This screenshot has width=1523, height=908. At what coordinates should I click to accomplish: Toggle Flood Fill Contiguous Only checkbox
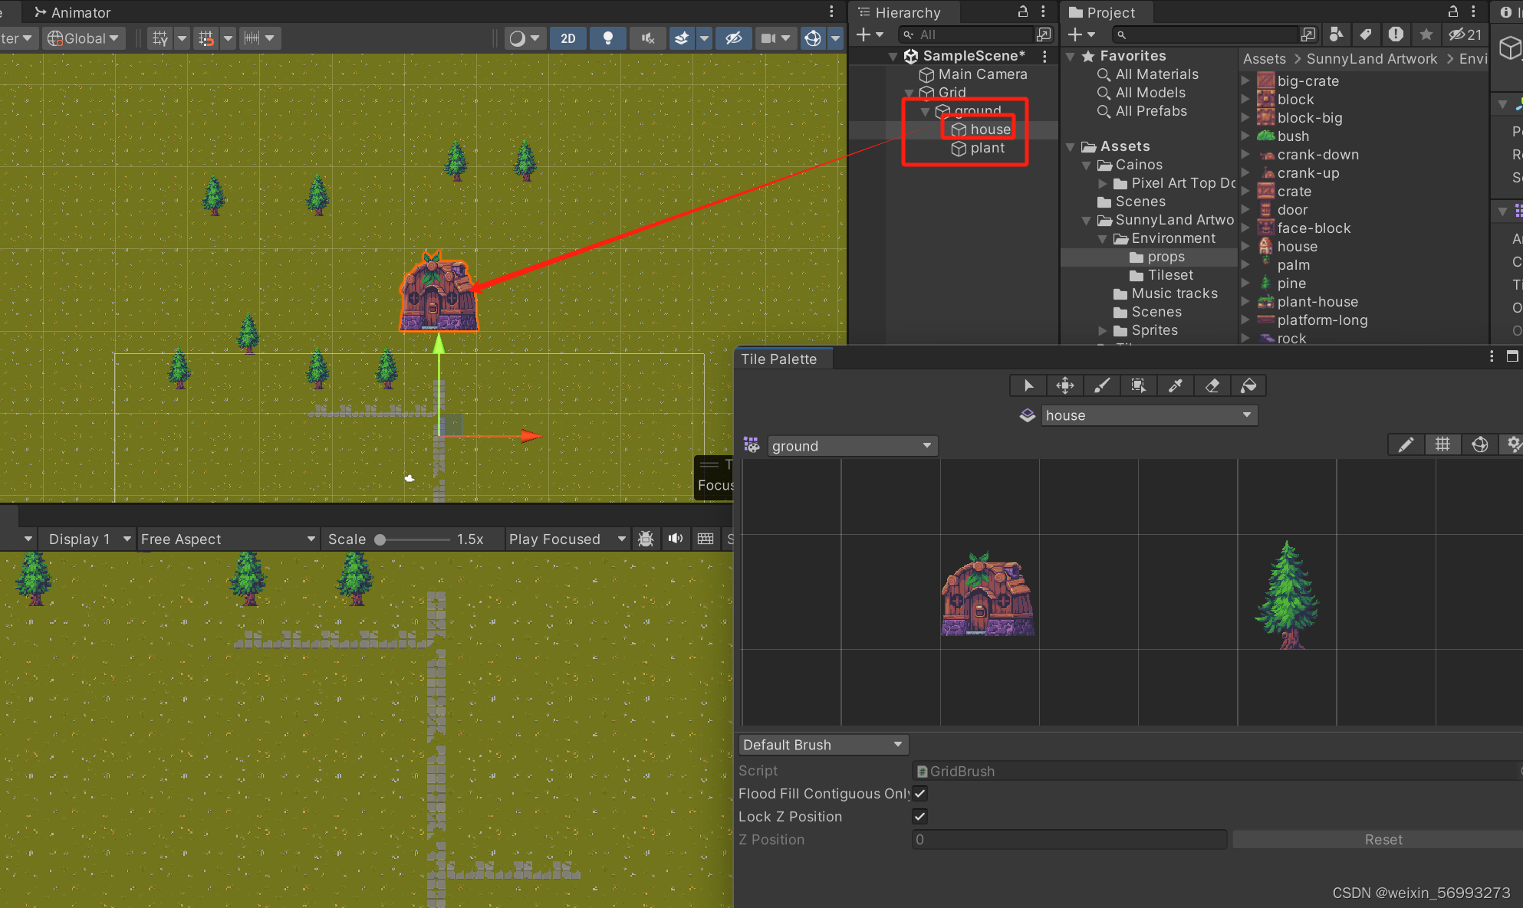click(x=919, y=794)
